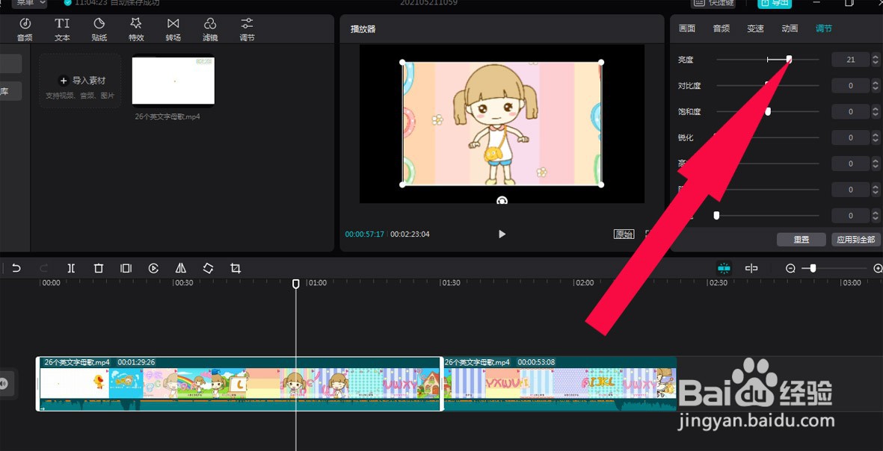Viewport: 883px width, 451px height.
Task: Select the first timeline clip lasting 00:01:29:26
Action: (240, 384)
